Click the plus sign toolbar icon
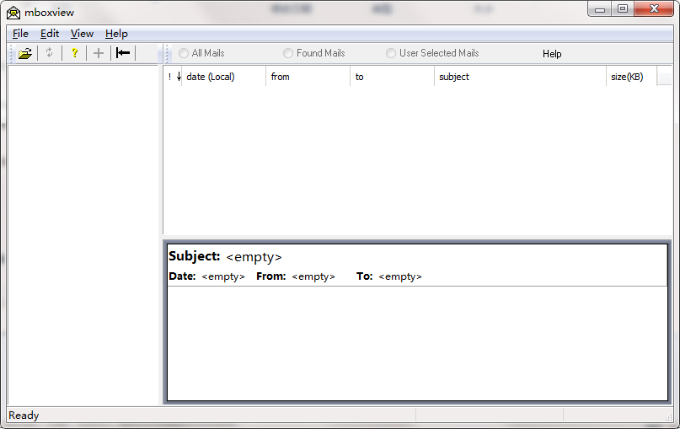 point(99,53)
